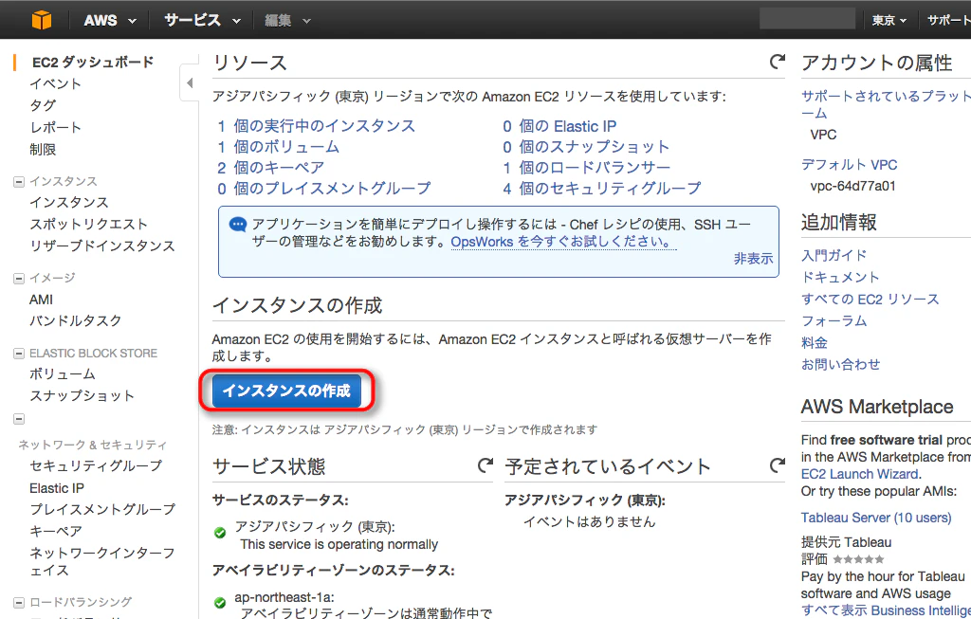
Task: Open the お問い合わせ link
Action: [840, 364]
